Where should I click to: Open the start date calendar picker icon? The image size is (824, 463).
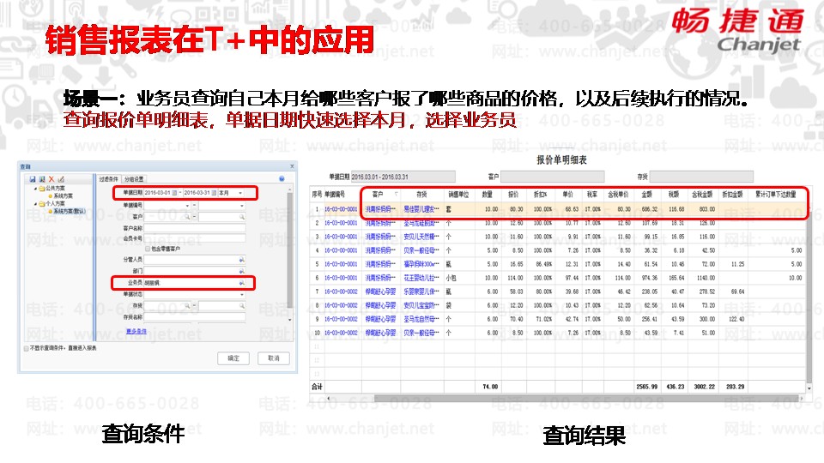pyautogui.click(x=174, y=193)
